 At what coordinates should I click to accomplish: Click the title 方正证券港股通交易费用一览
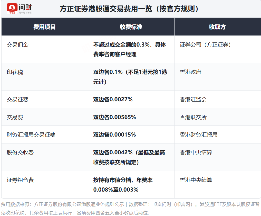pyautogui.click(x=129, y=9)
